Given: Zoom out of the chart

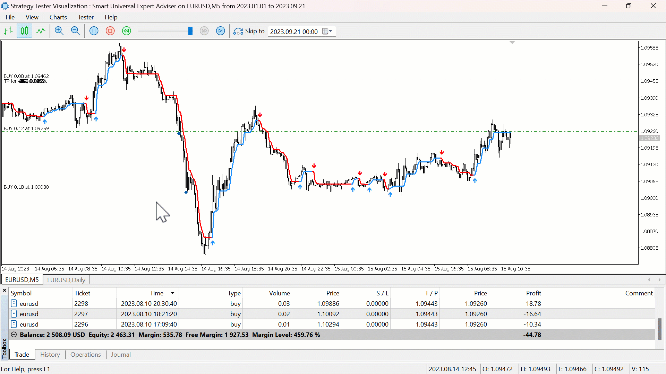Looking at the screenshot, I should pos(75,31).
